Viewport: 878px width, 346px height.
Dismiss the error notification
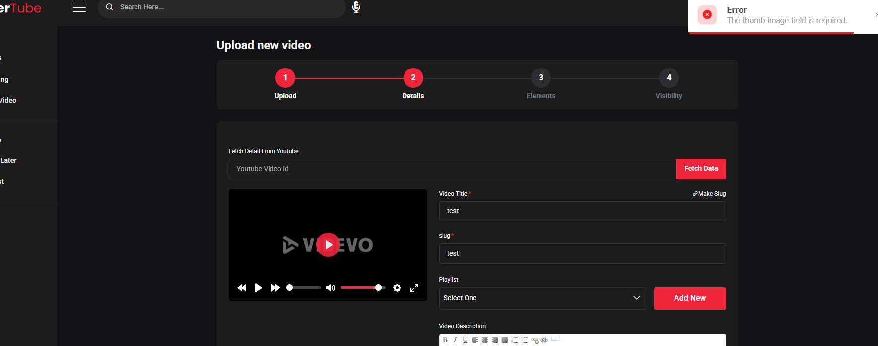(876, 15)
